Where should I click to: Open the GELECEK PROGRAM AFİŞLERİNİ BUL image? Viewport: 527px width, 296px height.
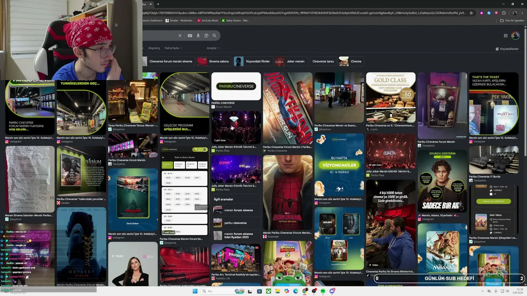(184, 103)
